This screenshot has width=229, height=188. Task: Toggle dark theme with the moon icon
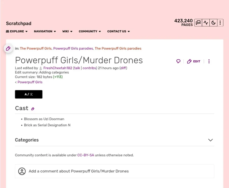point(213,23)
